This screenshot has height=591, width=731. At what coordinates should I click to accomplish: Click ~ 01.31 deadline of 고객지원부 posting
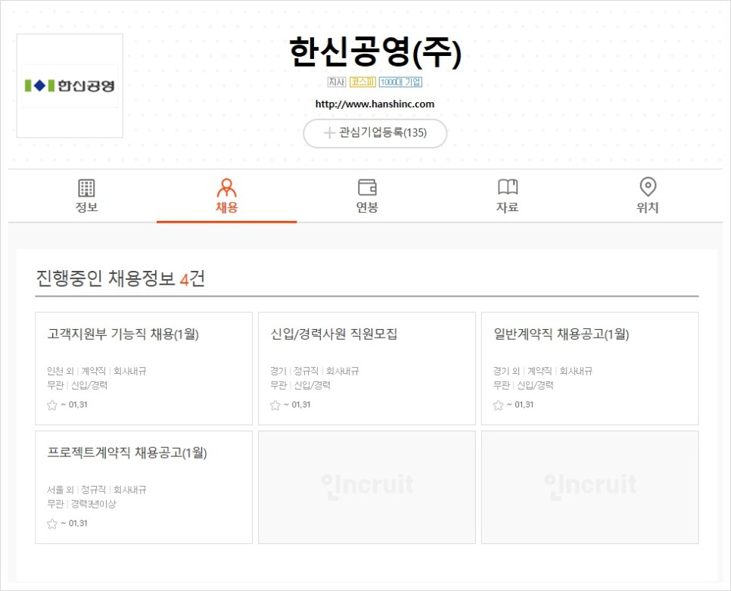click(x=73, y=405)
